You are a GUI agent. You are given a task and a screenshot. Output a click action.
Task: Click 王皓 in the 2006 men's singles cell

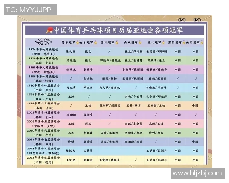click(71, 124)
